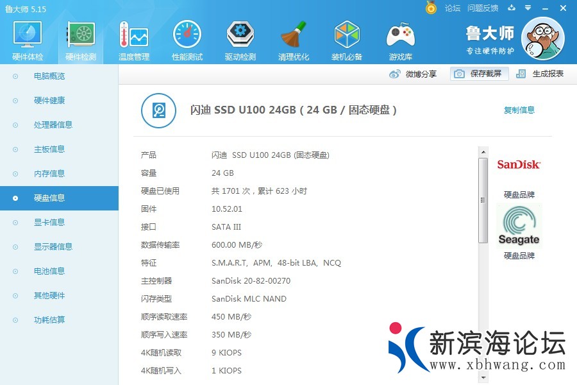Screen dimensions: 577x385
Task: Click the disk info vertical scrollbar thumb
Action: [x=483, y=200]
